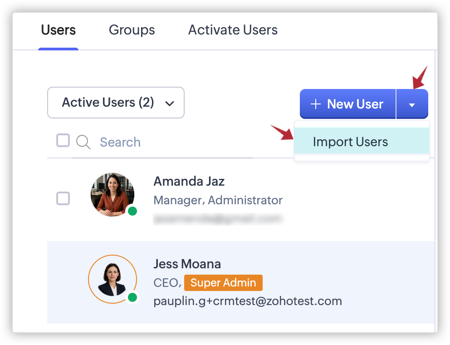Click the arrow beside New User button
This screenshot has width=450, height=345.
pyautogui.click(x=412, y=105)
